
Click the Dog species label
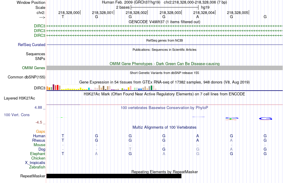coord(42,149)
